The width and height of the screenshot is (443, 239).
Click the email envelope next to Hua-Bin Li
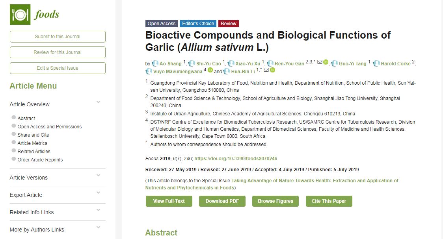[266, 70]
